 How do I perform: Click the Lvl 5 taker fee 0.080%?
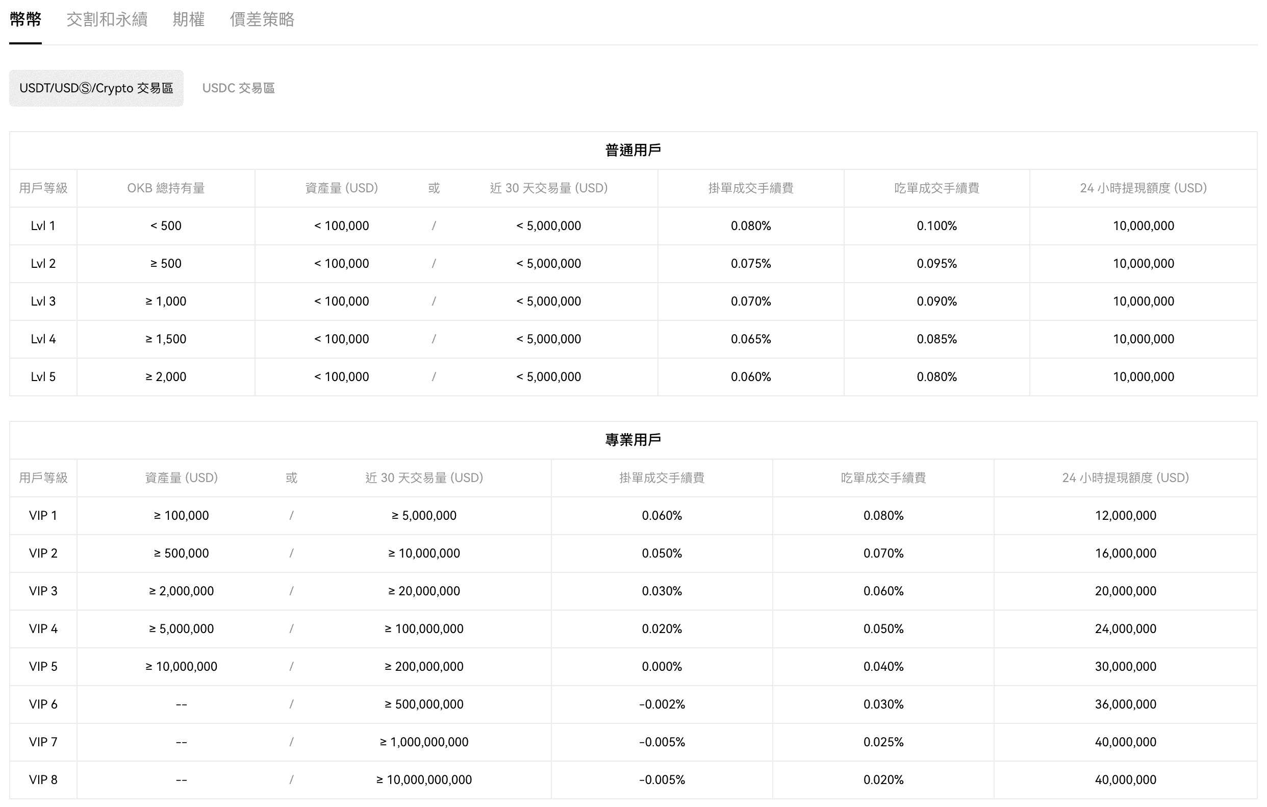coord(936,376)
